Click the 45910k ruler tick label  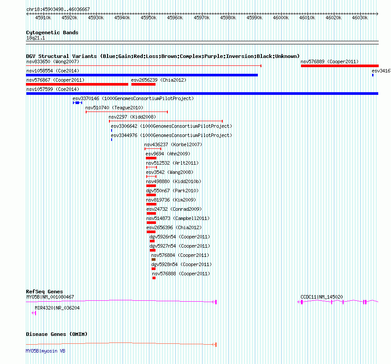point(43,18)
